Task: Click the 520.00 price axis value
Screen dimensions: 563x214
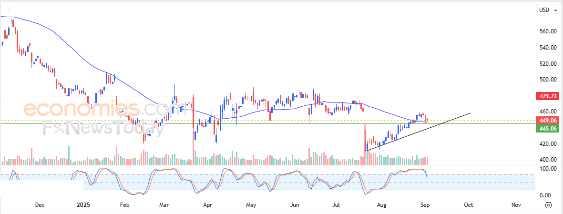Action: [x=548, y=63]
